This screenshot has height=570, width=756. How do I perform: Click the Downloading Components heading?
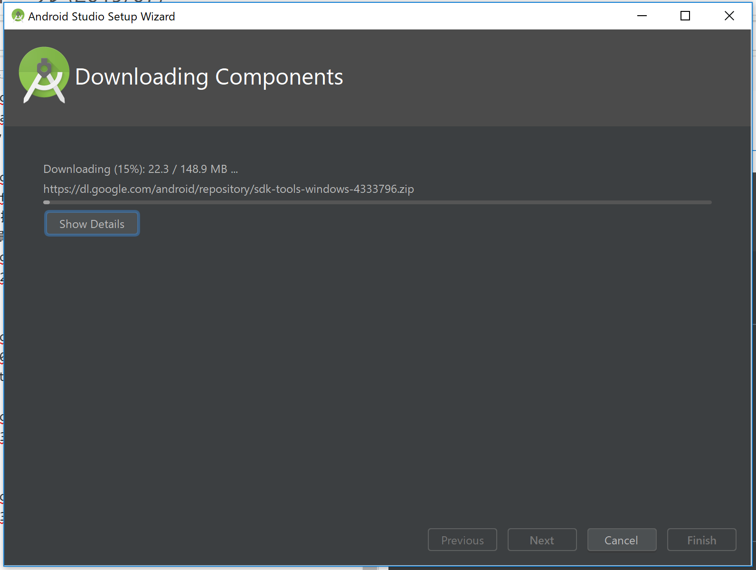point(209,77)
